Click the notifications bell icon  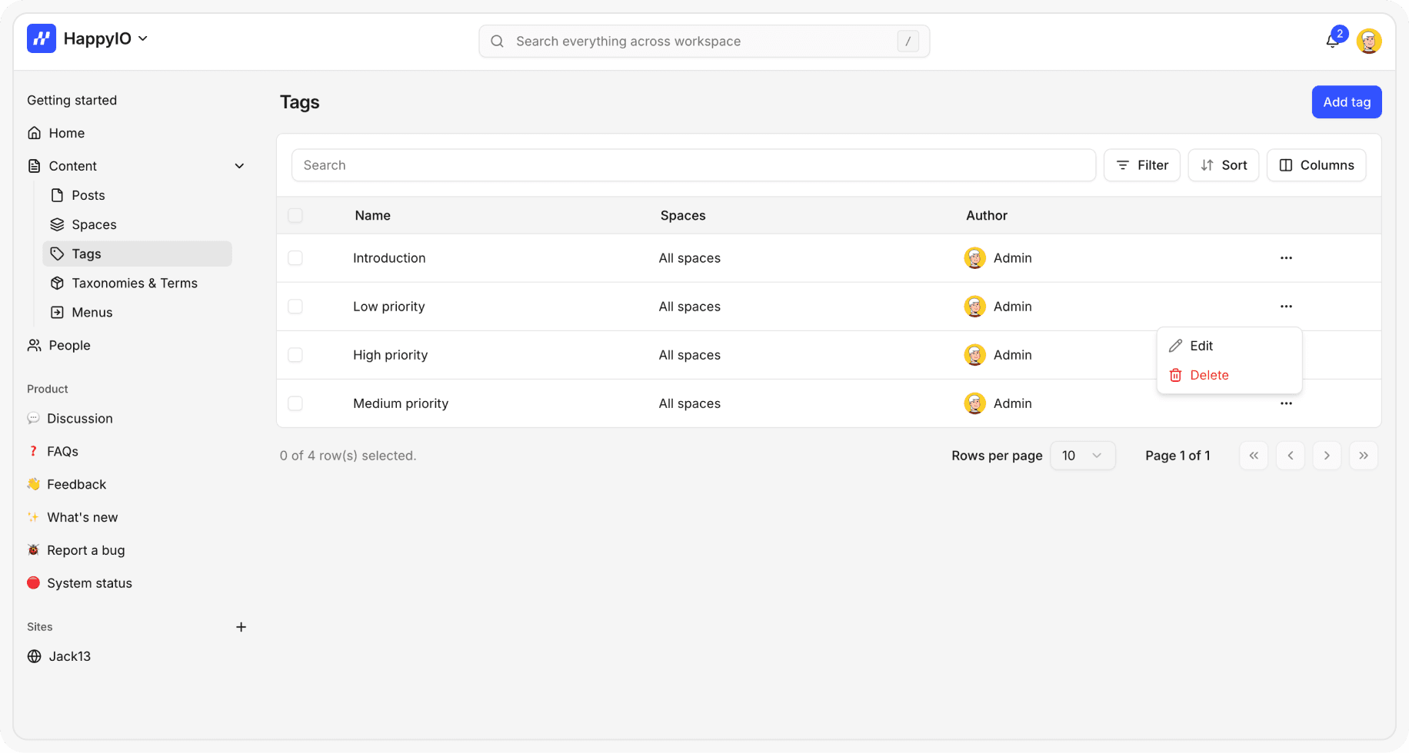click(1333, 41)
